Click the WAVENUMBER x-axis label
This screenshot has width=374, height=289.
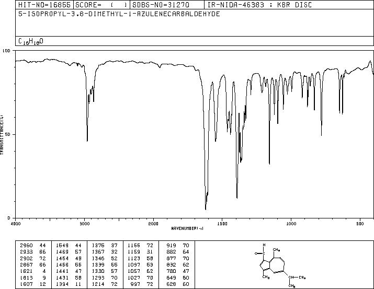click(187, 228)
